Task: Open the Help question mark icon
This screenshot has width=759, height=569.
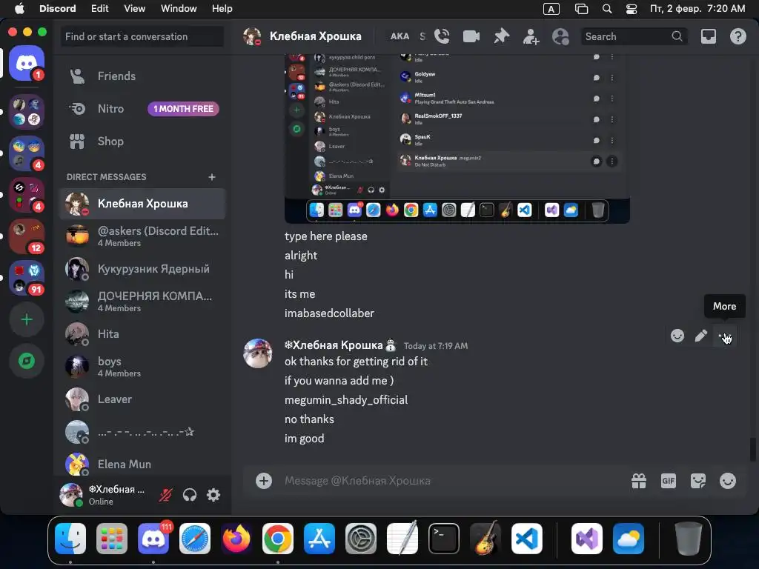Action: (738, 36)
